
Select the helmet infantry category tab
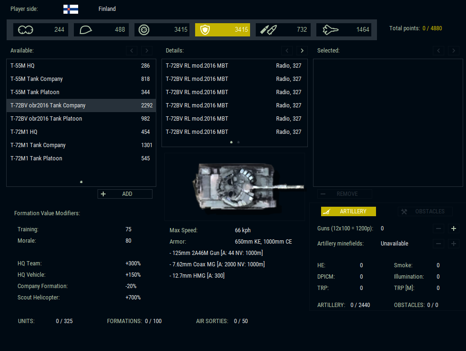click(101, 30)
